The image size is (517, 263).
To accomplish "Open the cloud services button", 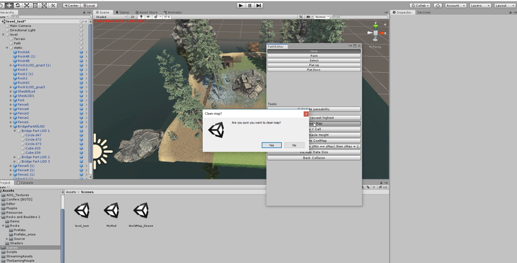I will [438, 6].
